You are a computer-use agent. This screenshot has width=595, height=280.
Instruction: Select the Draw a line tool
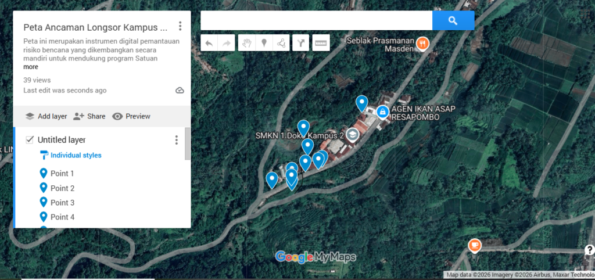point(281,43)
